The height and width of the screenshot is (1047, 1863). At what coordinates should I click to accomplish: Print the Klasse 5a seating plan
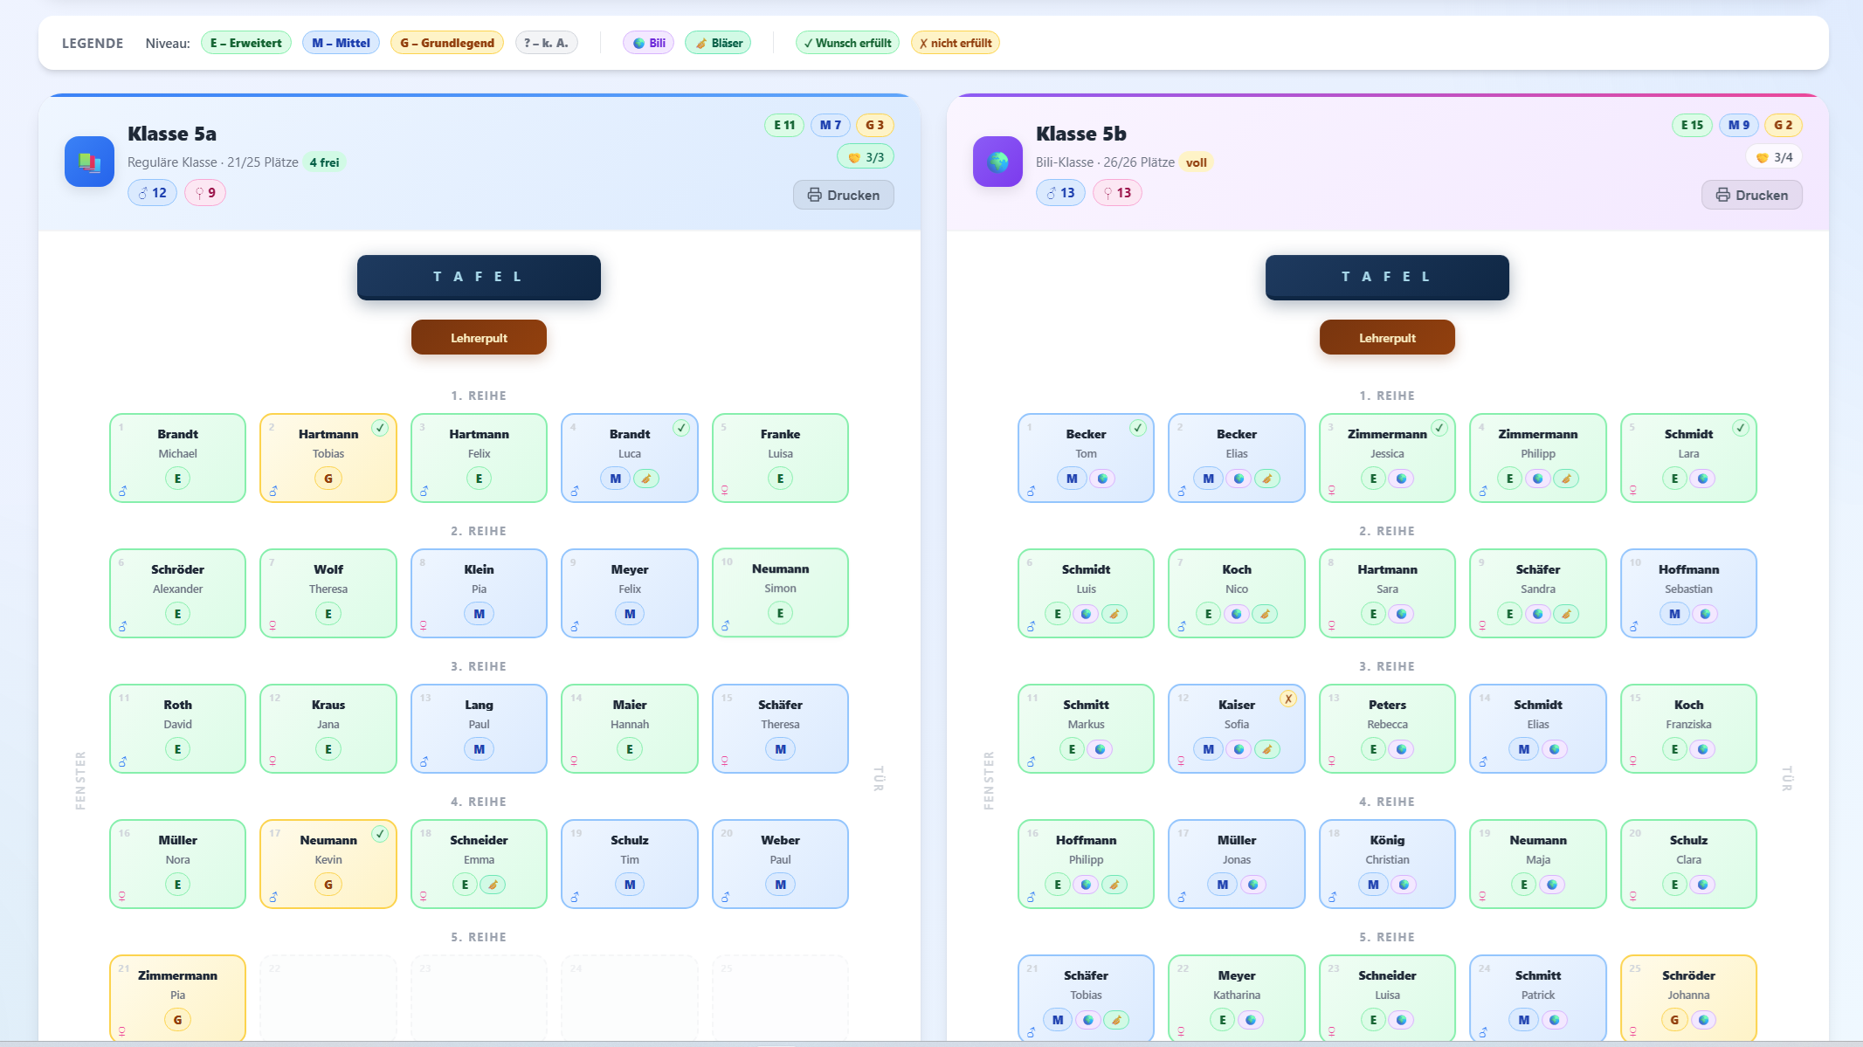click(843, 195)
